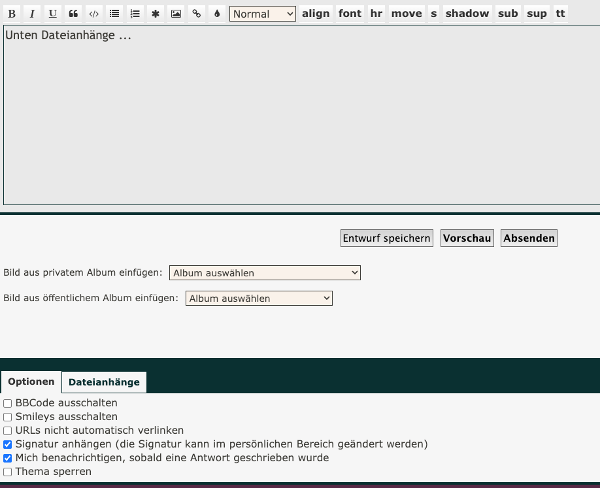The image size is (600, 488).
Task: Insert a code block using the code icon
Action: [x=94, y=14]
